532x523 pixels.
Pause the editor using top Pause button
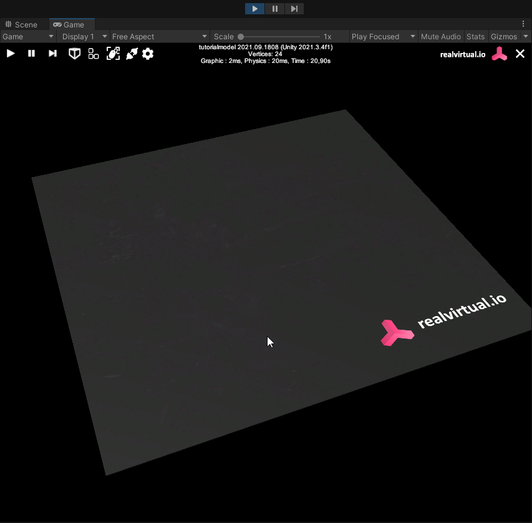pyautogui.click(x=274, y=9)
